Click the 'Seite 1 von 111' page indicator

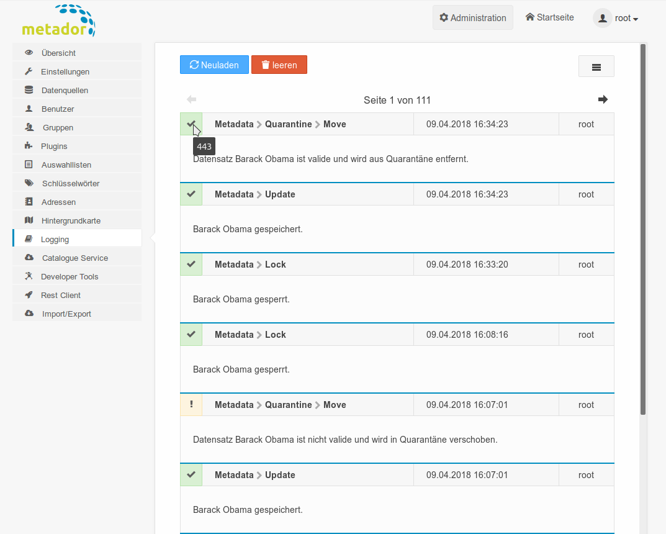pyautogui.click(x=397, y=100)
